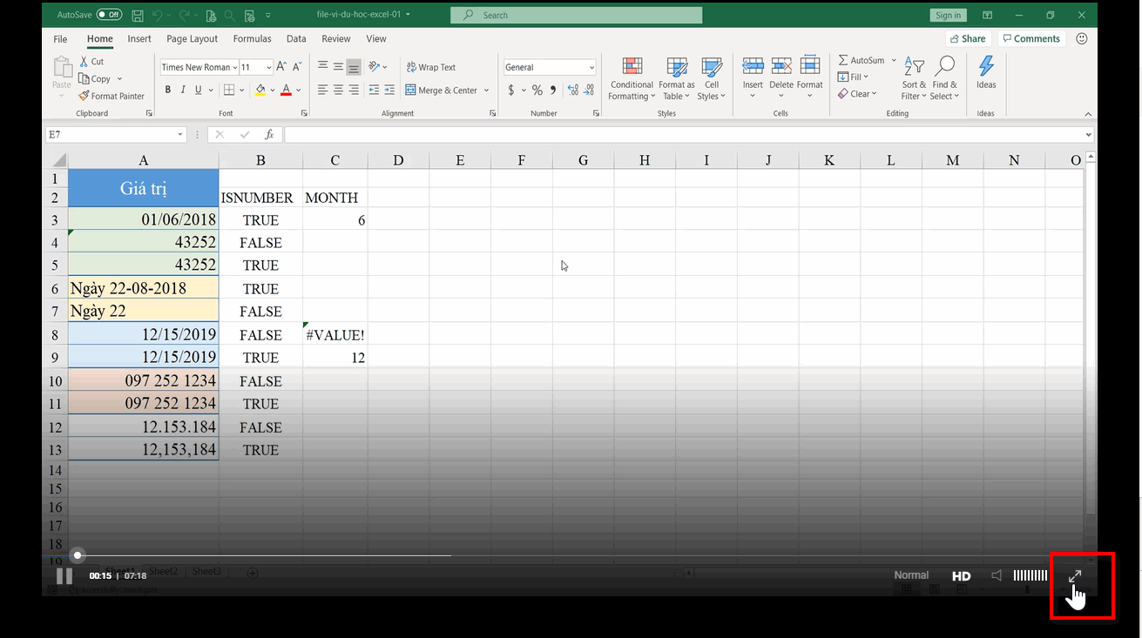This screenshot has height=638, width=1142.
Task: Switch to the Page Layout tab
Action: point(192,39)
